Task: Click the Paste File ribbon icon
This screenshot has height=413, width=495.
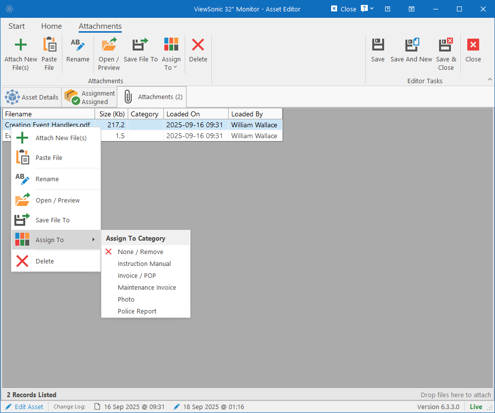Action: click(x=49, y=45)
